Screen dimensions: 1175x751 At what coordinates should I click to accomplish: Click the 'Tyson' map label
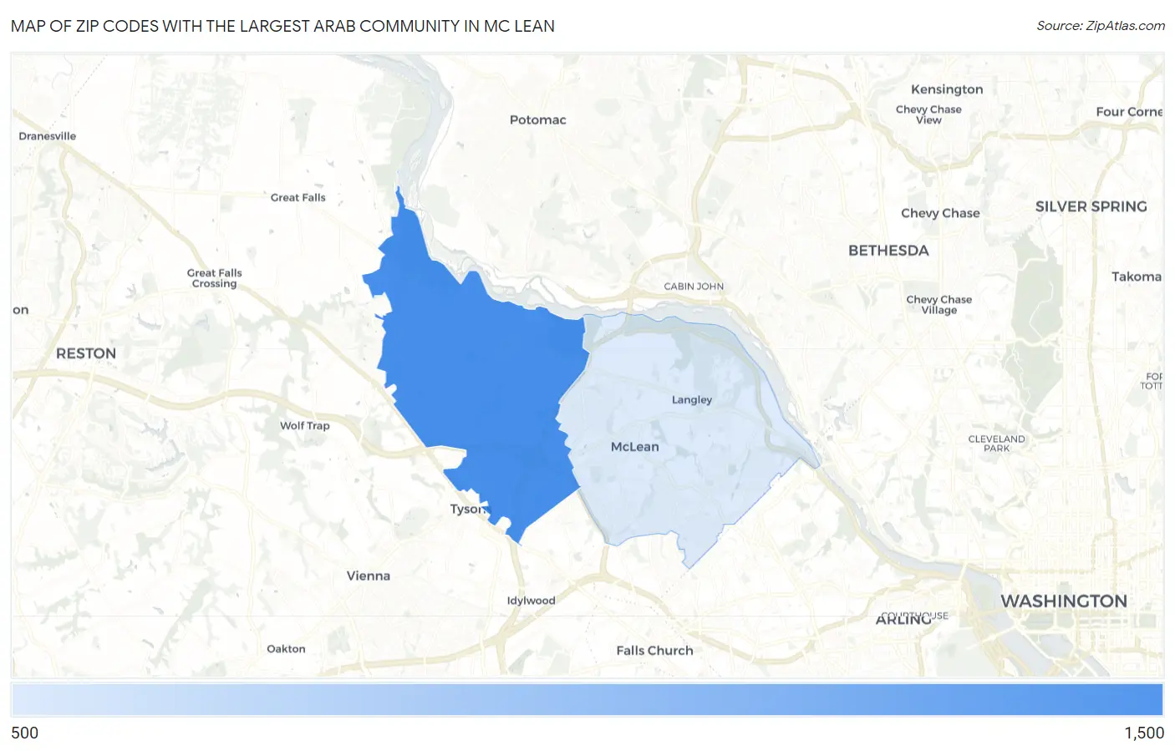467,509
